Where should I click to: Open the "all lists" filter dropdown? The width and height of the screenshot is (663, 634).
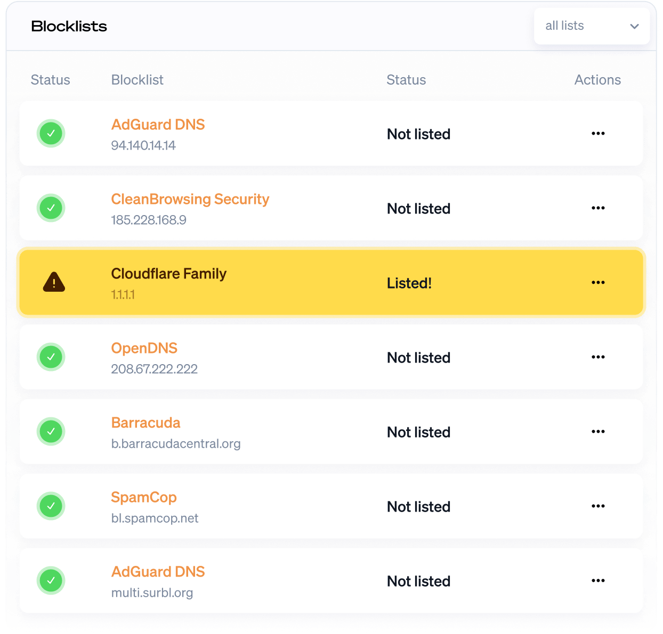[x=592, y=26]
